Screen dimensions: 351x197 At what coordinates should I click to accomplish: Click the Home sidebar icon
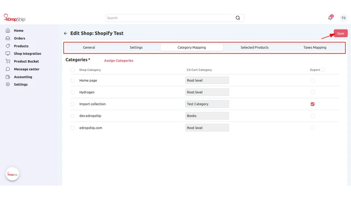click(8, 30)
